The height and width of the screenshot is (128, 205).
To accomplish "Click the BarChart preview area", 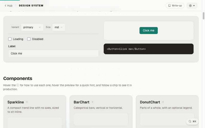I will click(101, 119).
